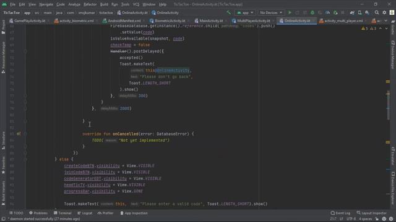Click the account avatar icon at top right
This screenshot has width=396, height=222.
pyautogui.click(x=392, y=12)
